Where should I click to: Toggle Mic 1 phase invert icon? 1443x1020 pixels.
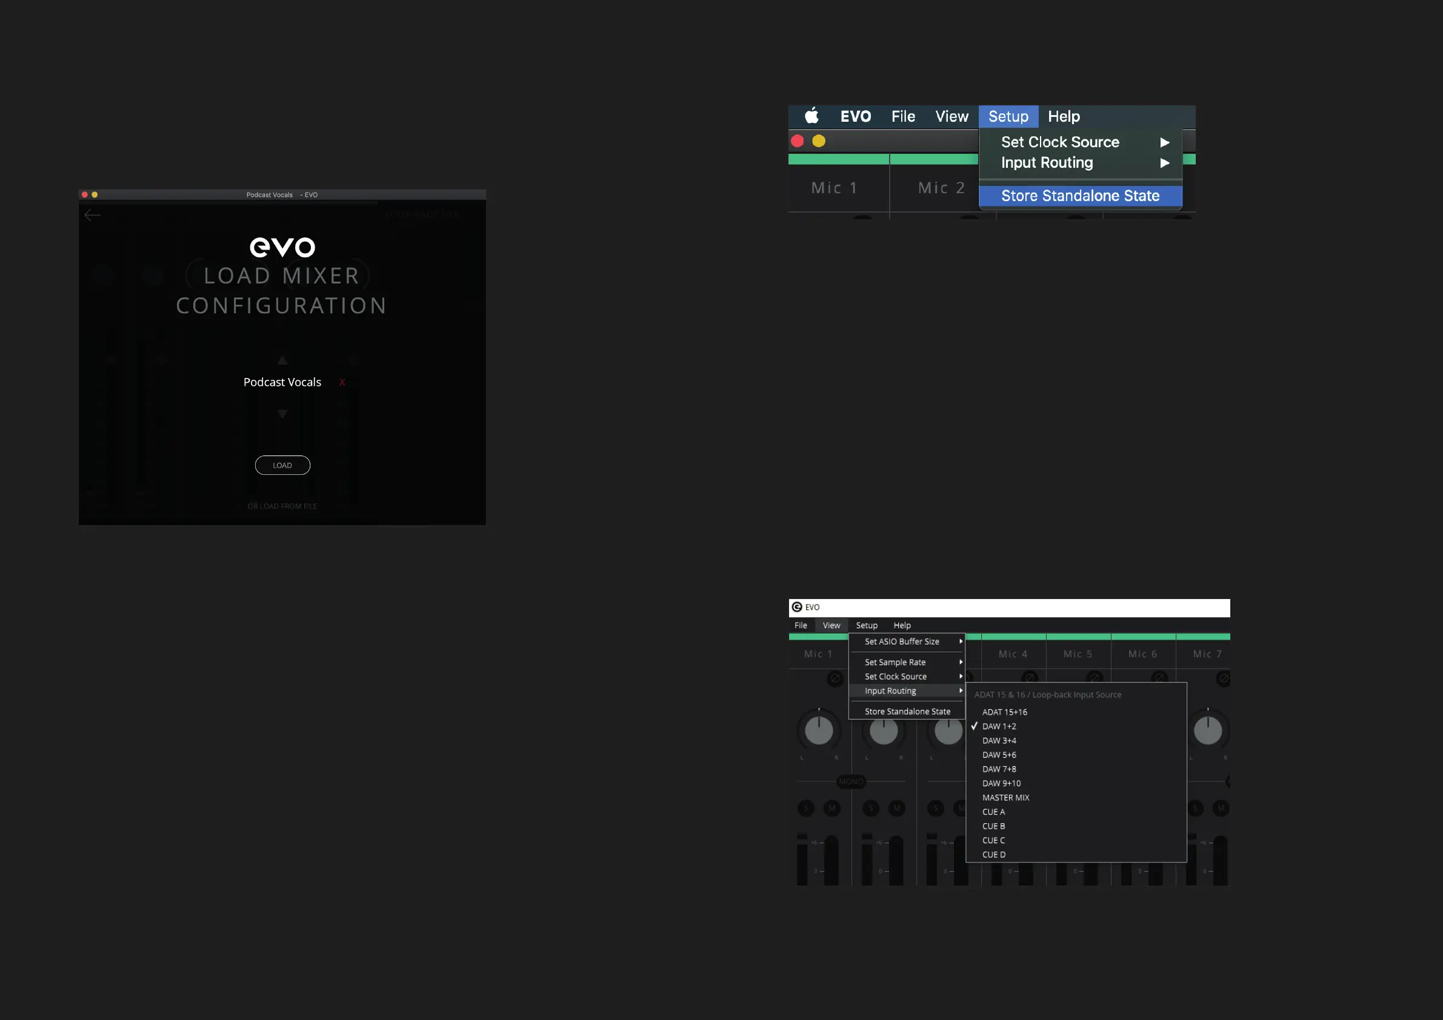[x=835, y=678]
